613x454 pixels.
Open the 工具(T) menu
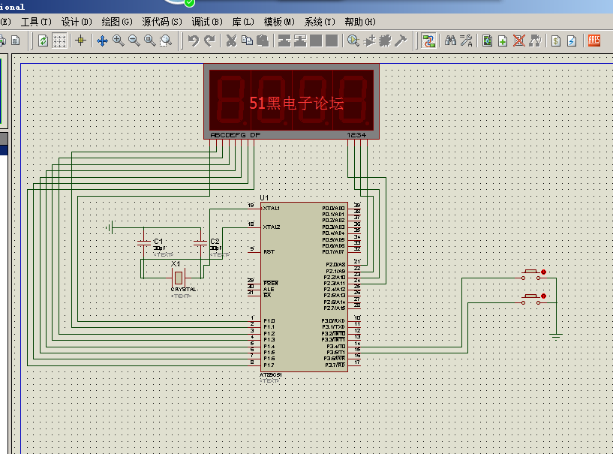[x=36, y=22]
